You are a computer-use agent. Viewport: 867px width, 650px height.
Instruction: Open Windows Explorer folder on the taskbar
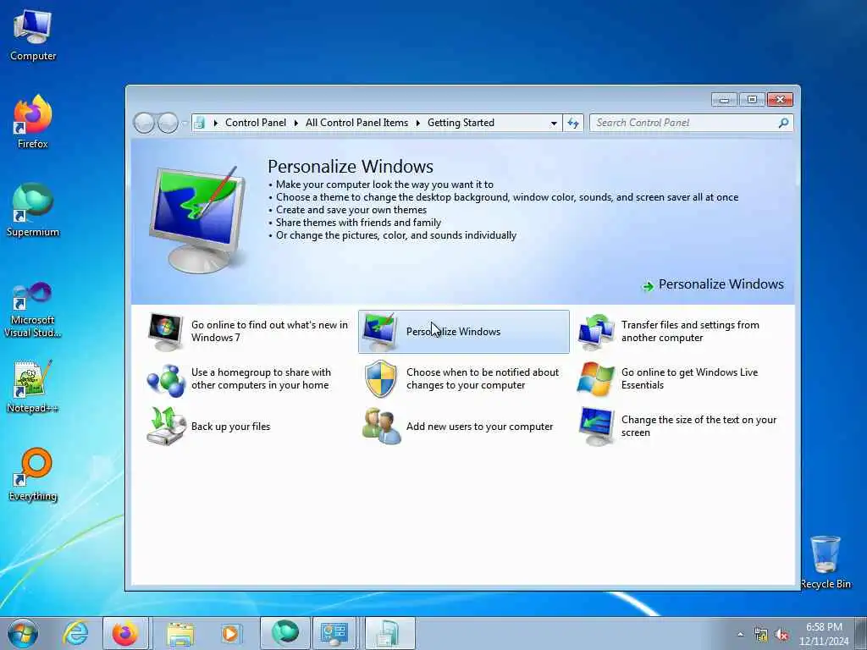click(x=180, y=633)
